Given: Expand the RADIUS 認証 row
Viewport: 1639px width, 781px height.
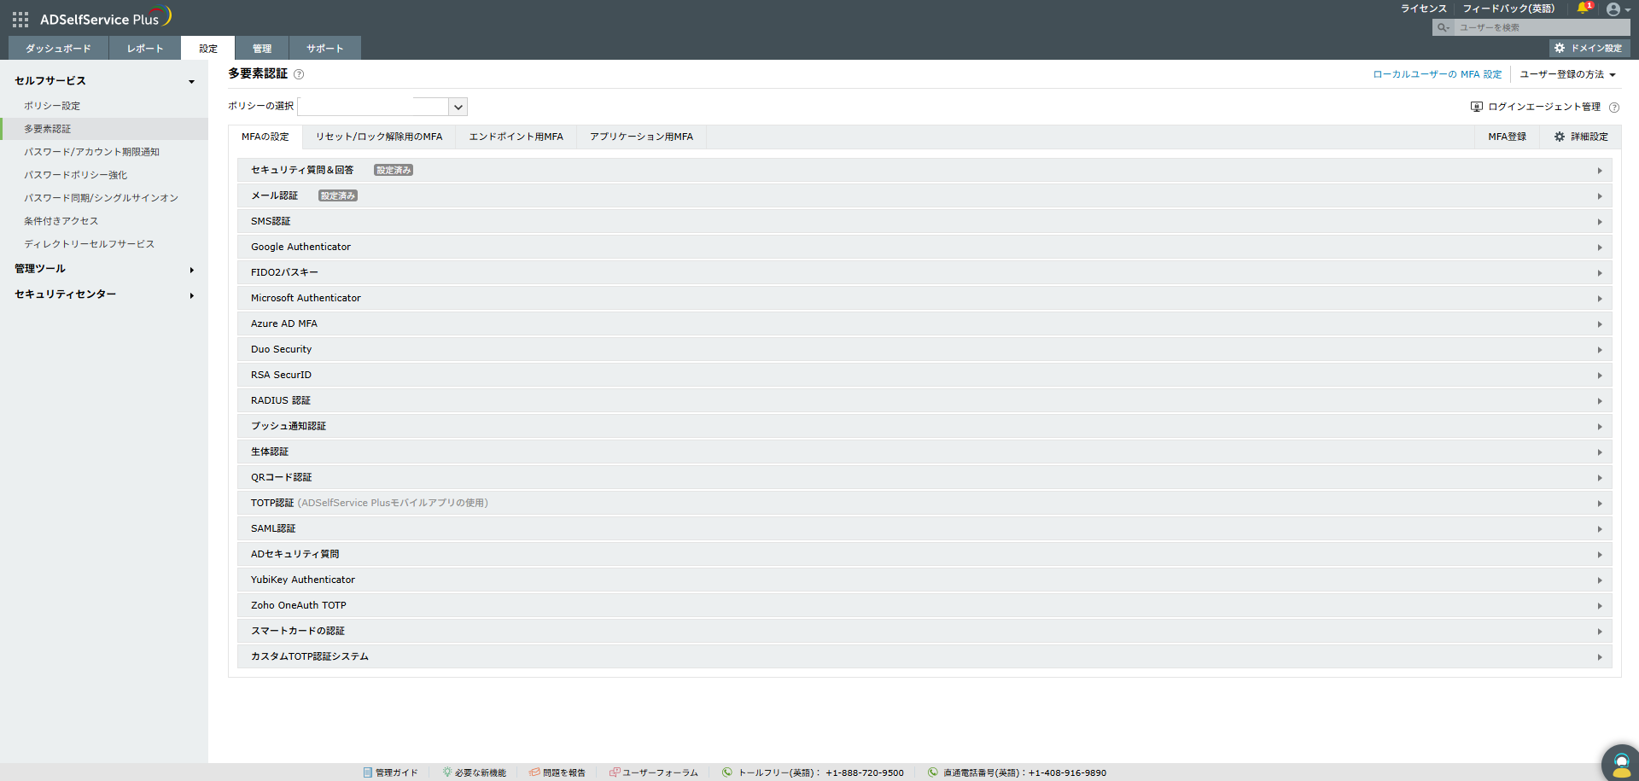Looking at the screenshot, I should [x=924, y=401].
